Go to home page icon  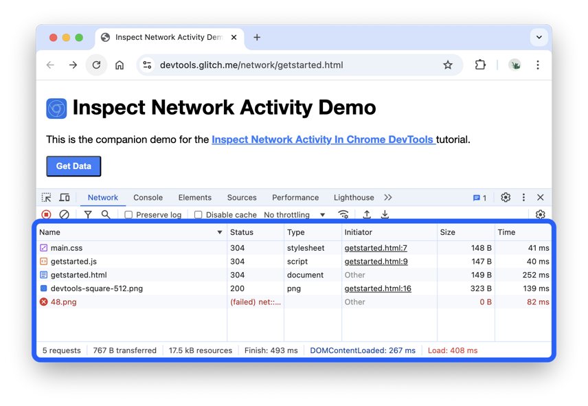(120, 65)
